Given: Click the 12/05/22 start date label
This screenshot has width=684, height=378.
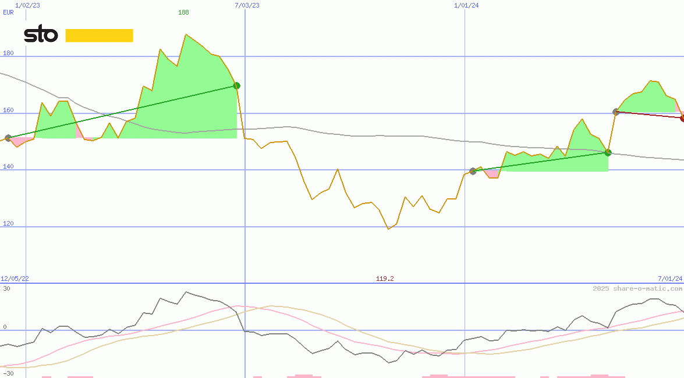Looking at the screenshot, I should coord(15,279).
